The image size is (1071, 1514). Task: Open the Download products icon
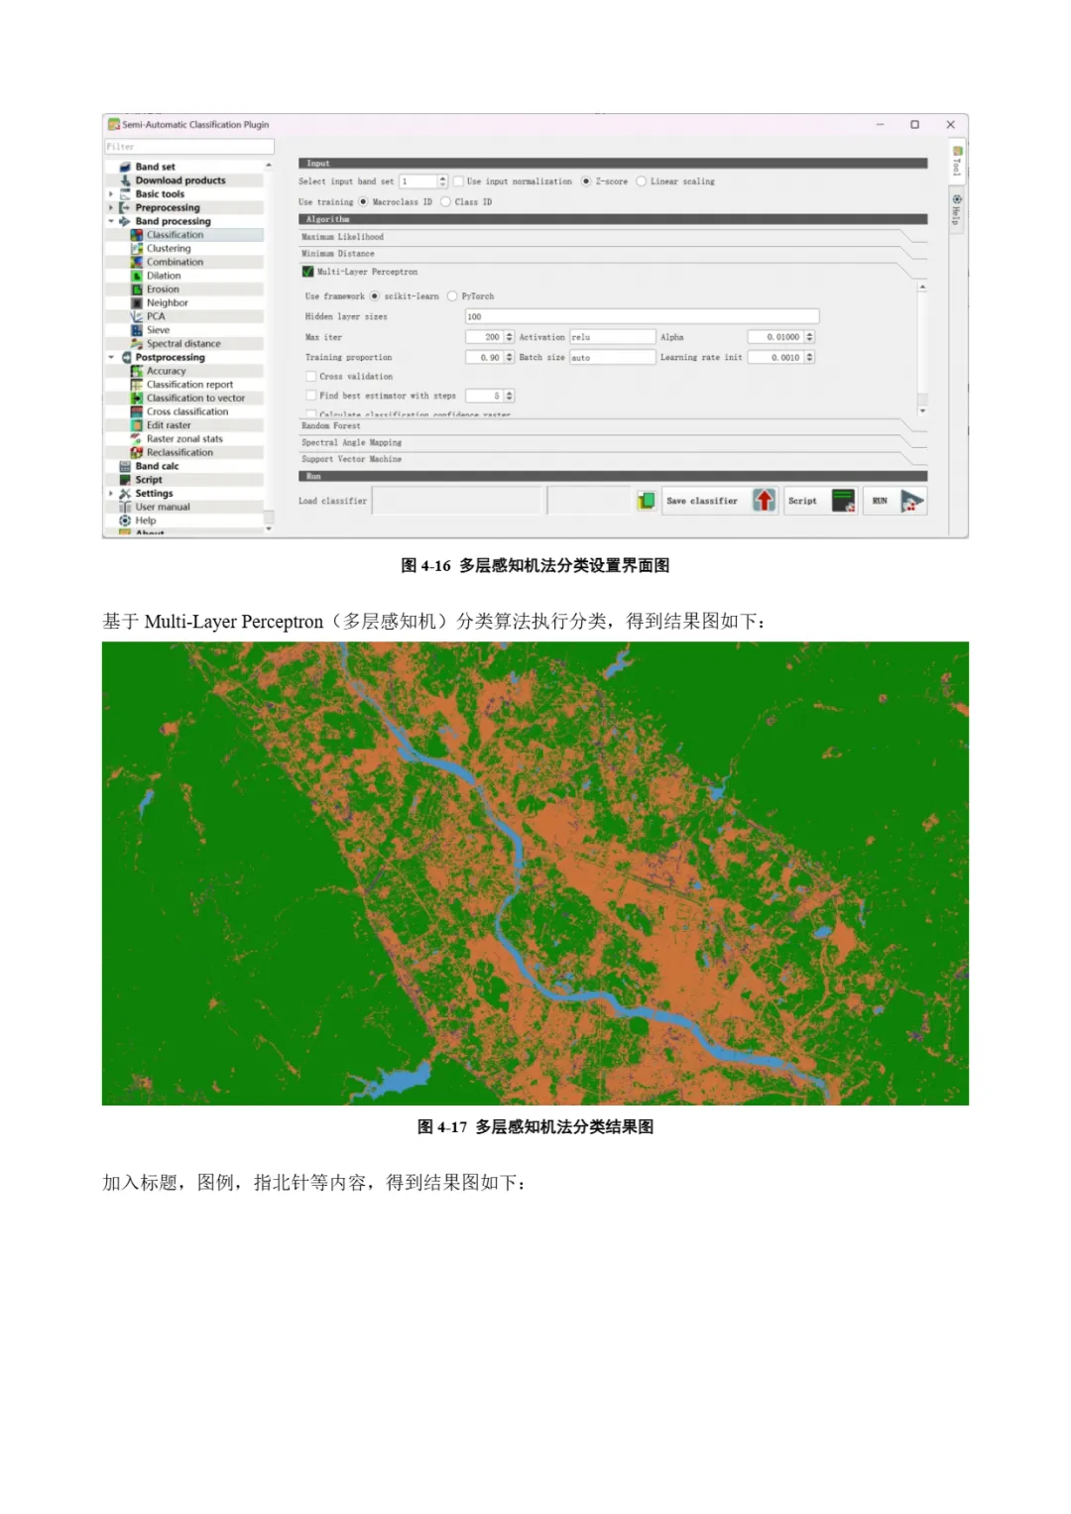(125, 180)
